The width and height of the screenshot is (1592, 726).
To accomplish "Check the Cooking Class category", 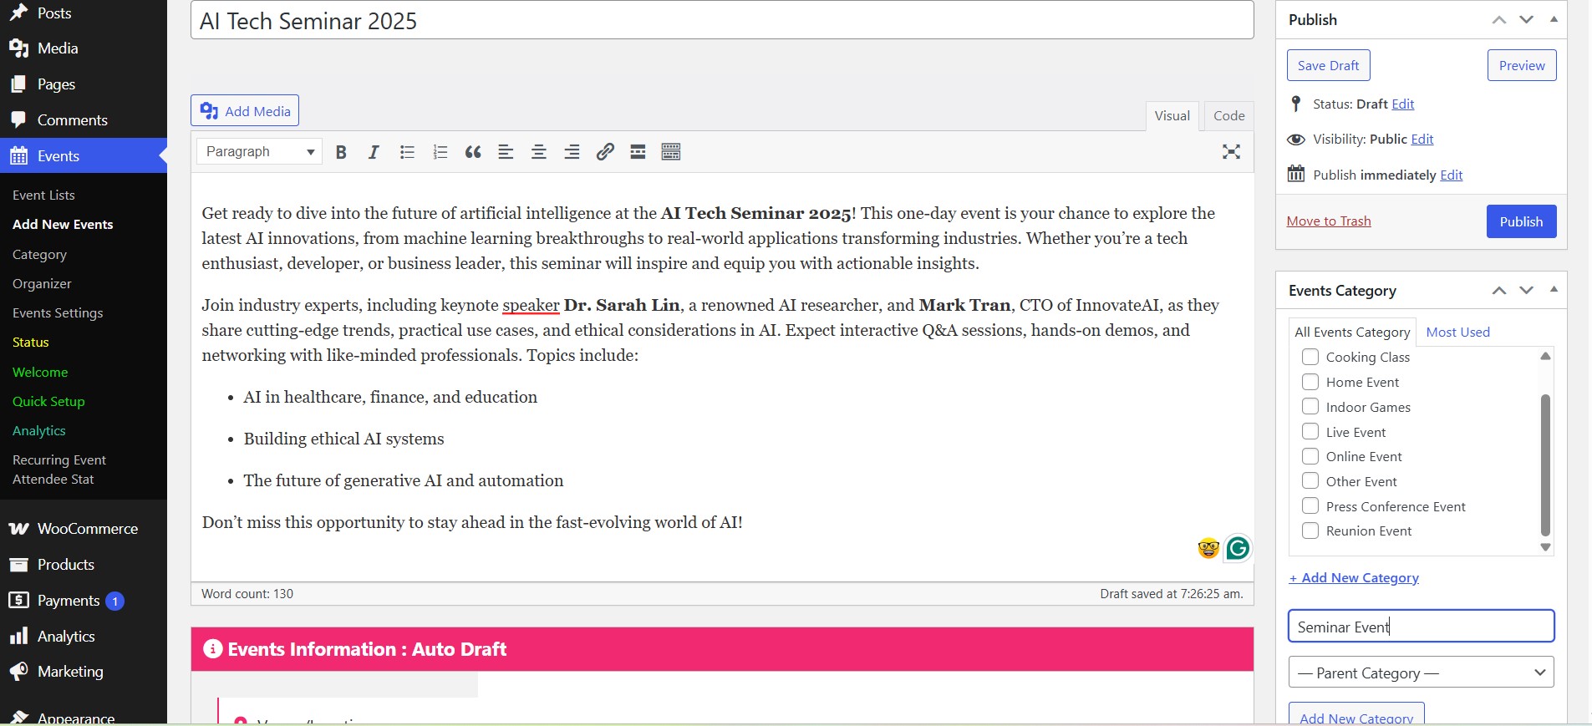I will 1310,357.
